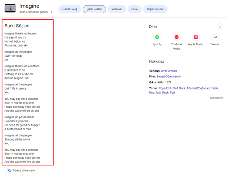
Task: Click the Dinle section heading
Action: (153, 27)
